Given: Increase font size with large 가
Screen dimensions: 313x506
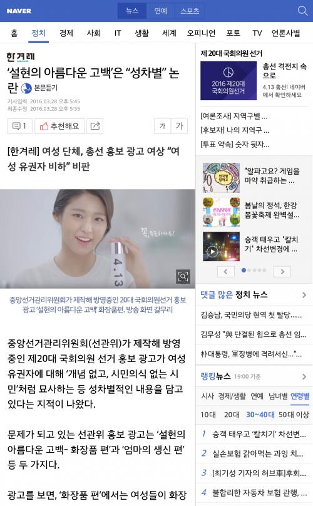Looking at the screenshot, I should point(180,126).
